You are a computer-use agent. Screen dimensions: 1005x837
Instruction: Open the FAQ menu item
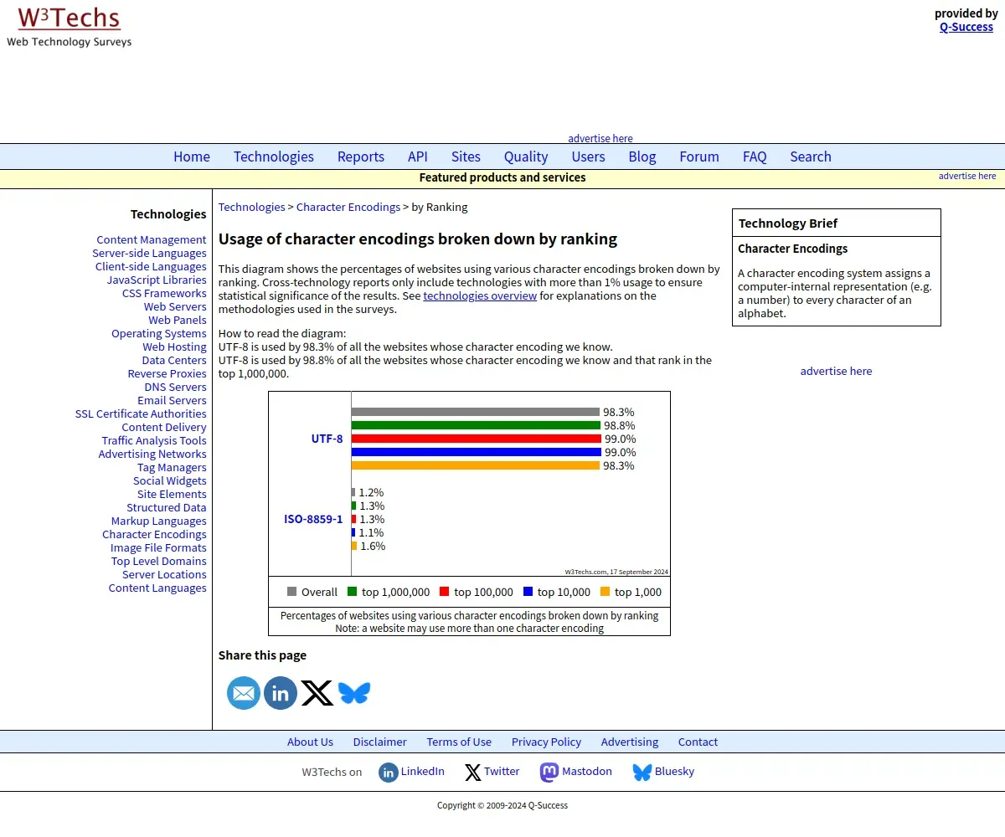755,157
